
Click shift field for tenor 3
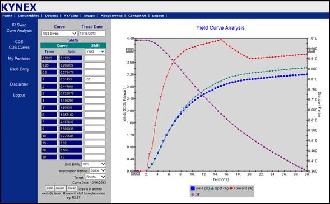tap(95, 93)
